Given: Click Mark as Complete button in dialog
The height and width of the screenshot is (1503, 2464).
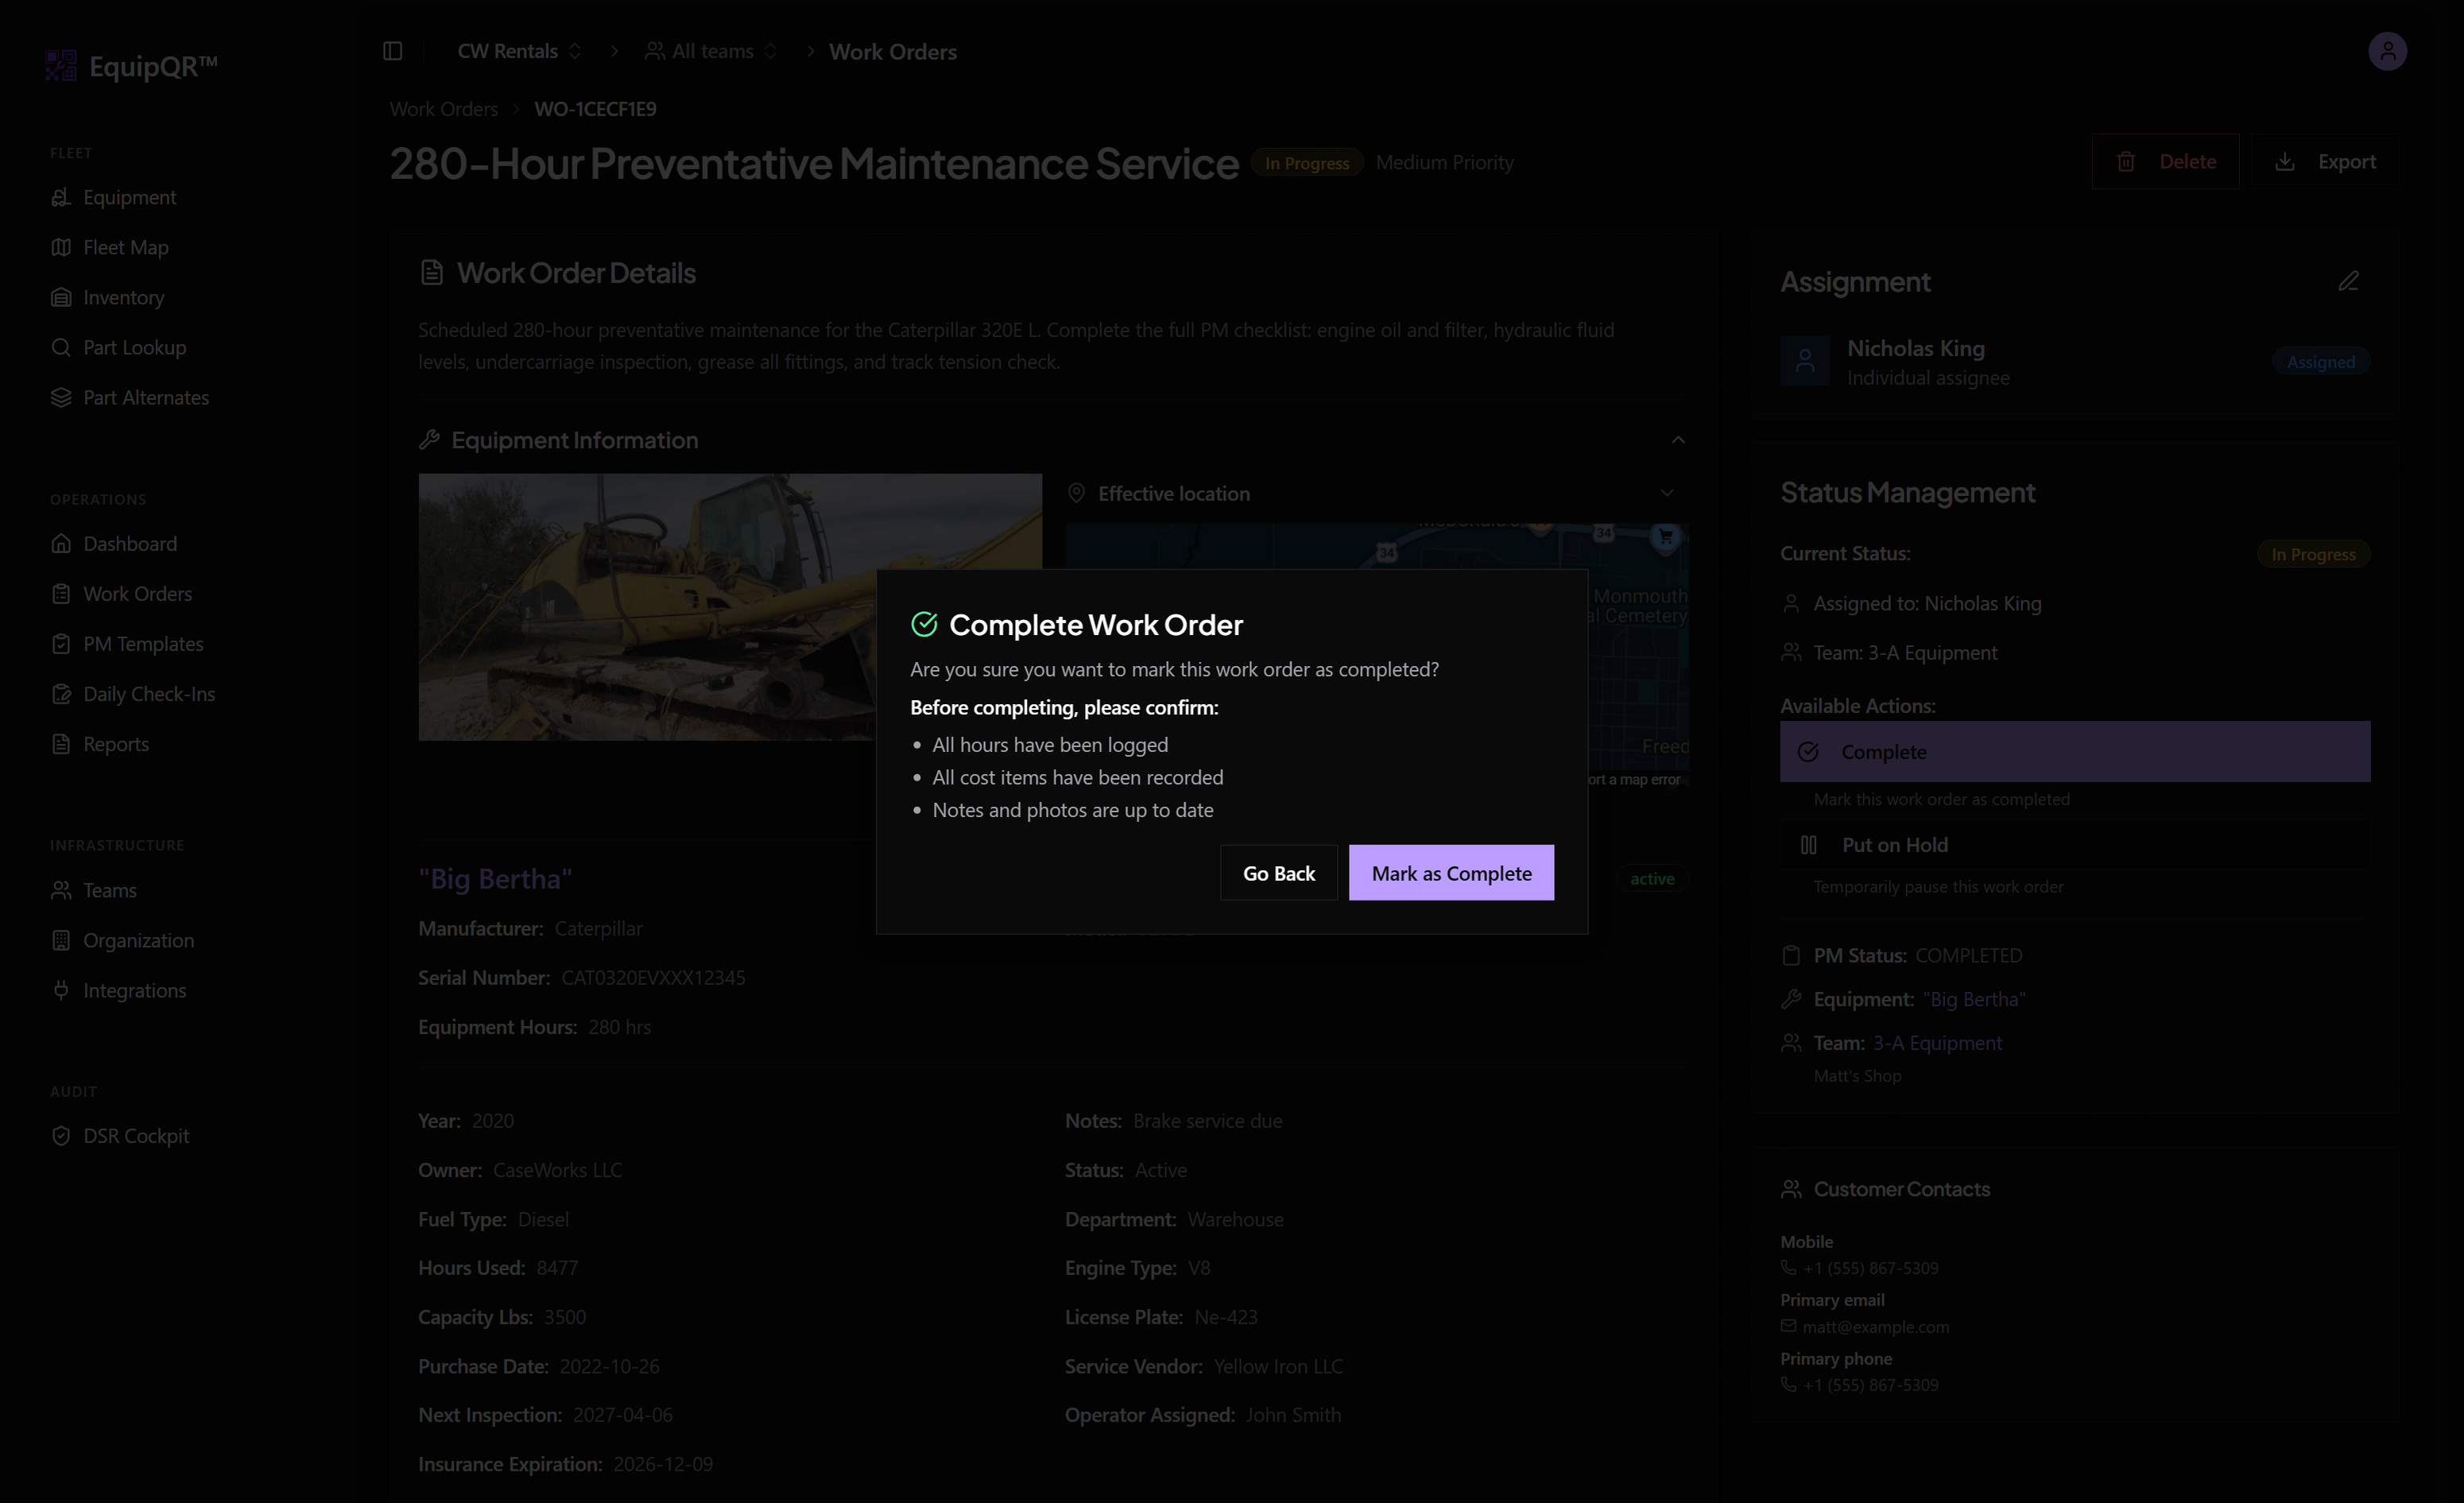Looking at the screenshot, I should point(1451,873).
